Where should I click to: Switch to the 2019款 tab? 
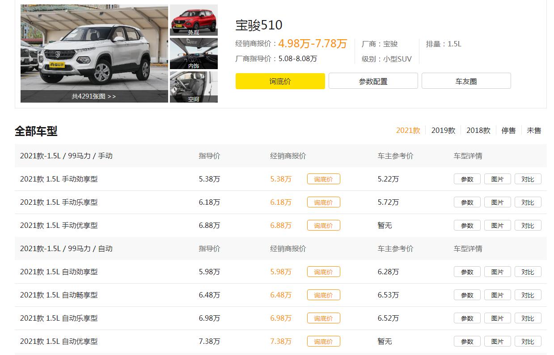pos(443,130)
